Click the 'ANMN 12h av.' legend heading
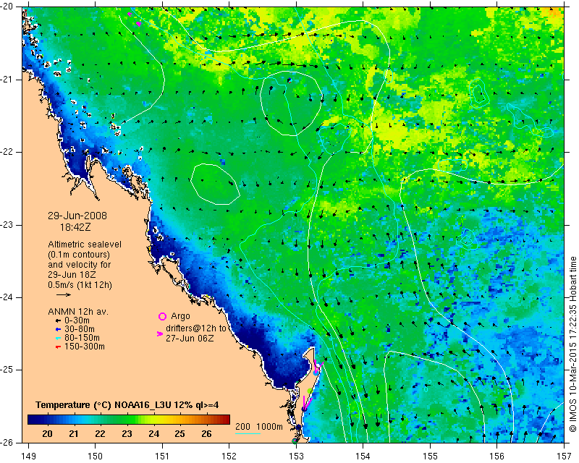 [78, 312]
